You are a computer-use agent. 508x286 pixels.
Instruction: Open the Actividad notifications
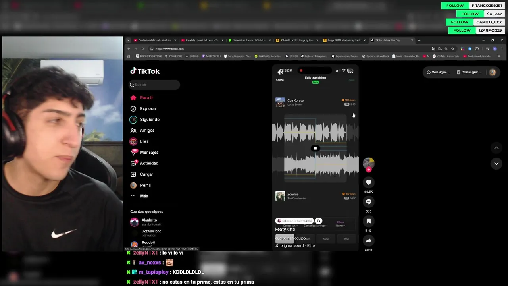point(144,163)
